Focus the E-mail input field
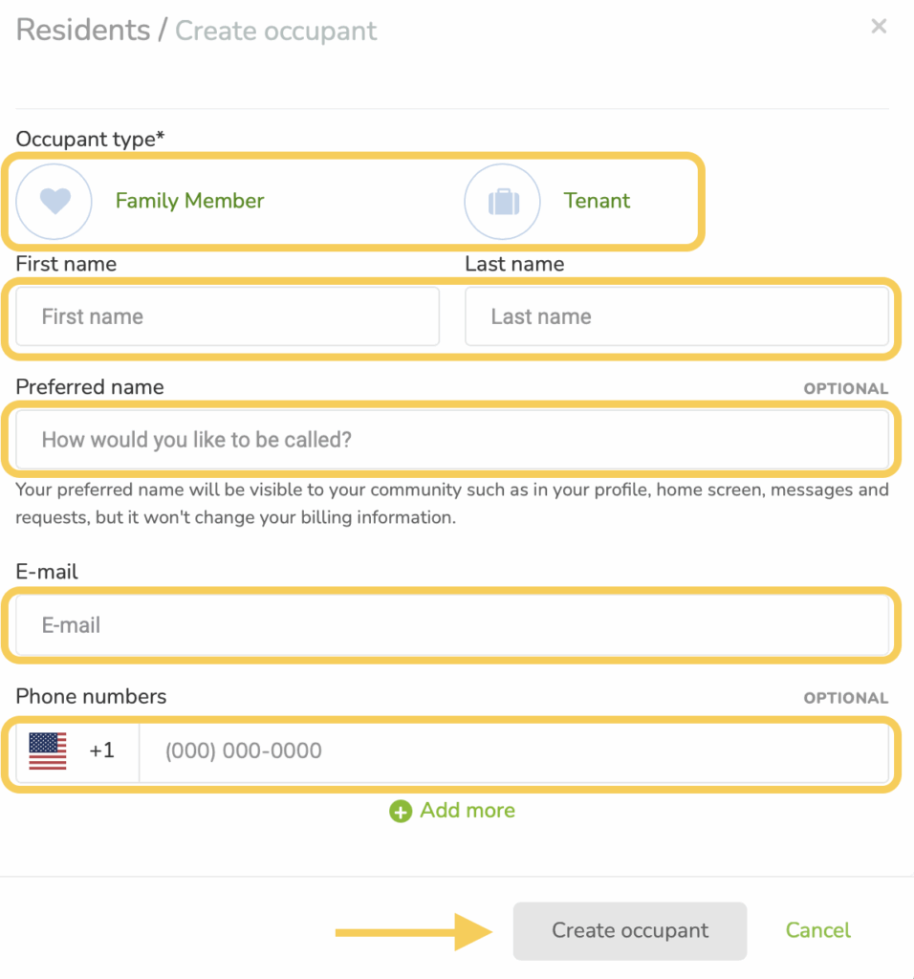The width and height of the screenshot is (914, 979). pos(452,625)
